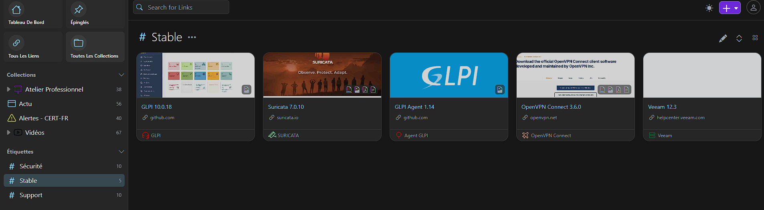Open the user profile icon menu
Image resolution: width=764 pixels, height=210 pixels.
pos(753,8)
